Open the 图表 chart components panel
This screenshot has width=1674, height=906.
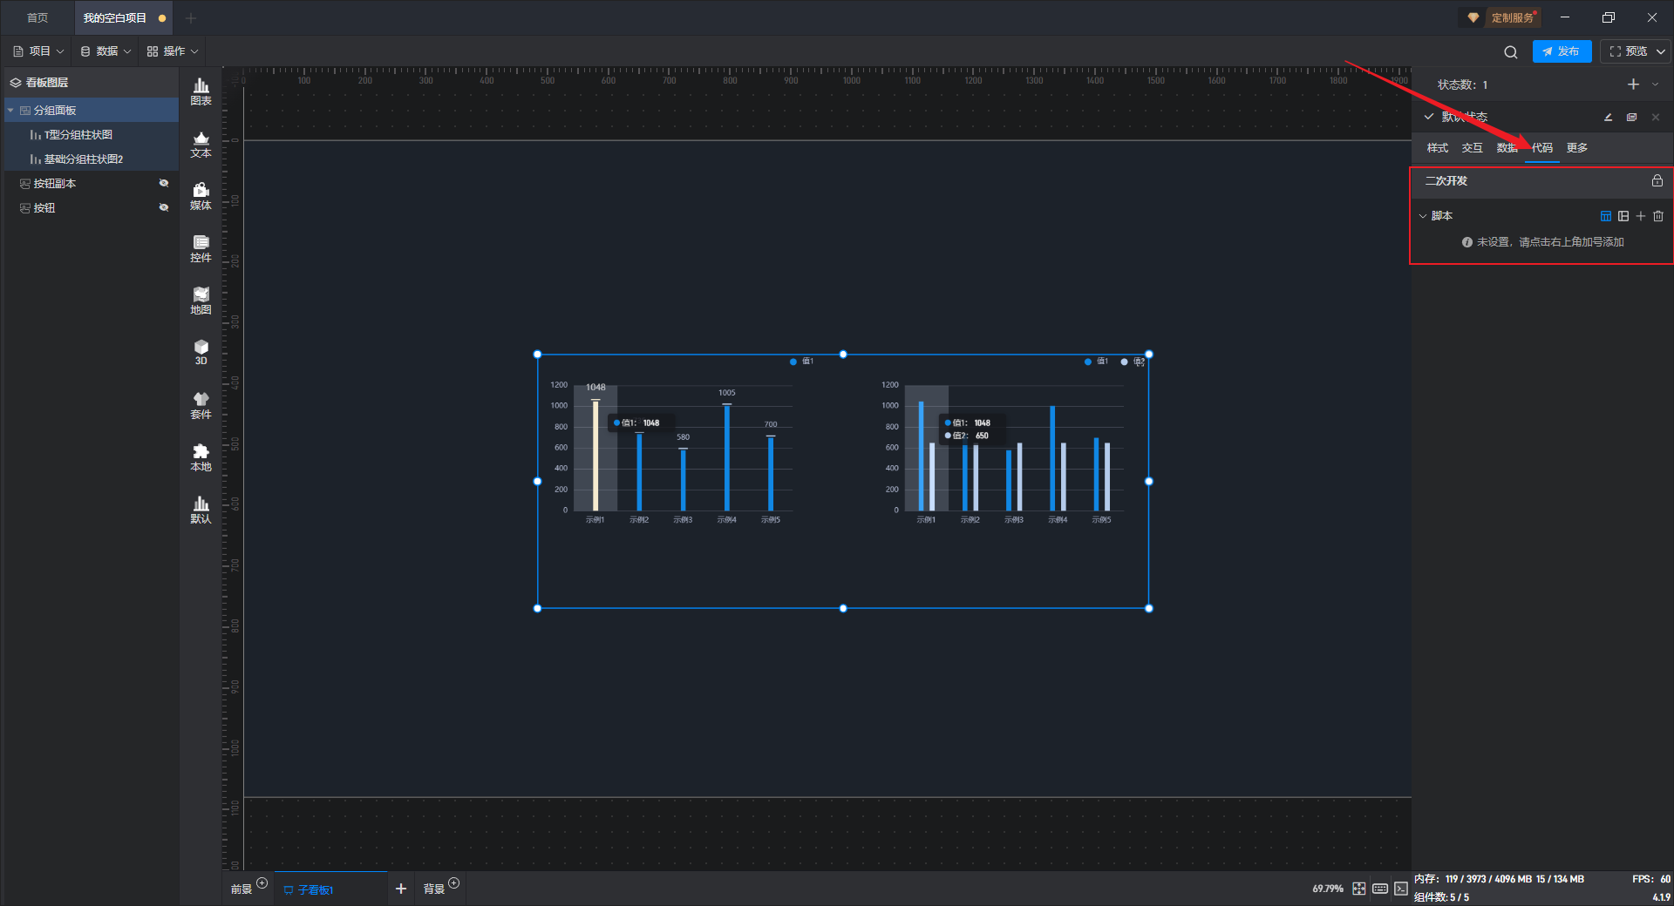tap(201, 91)
